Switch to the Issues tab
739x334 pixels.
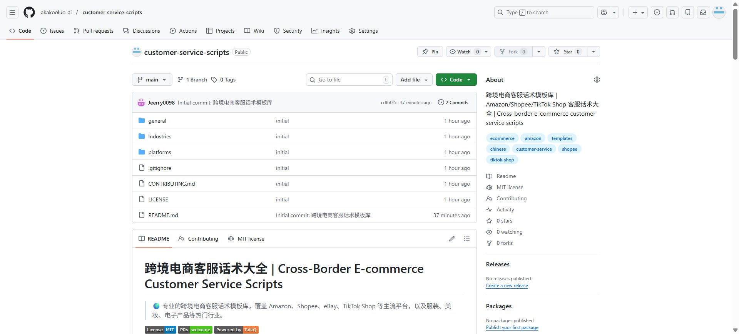pos(52,31)
